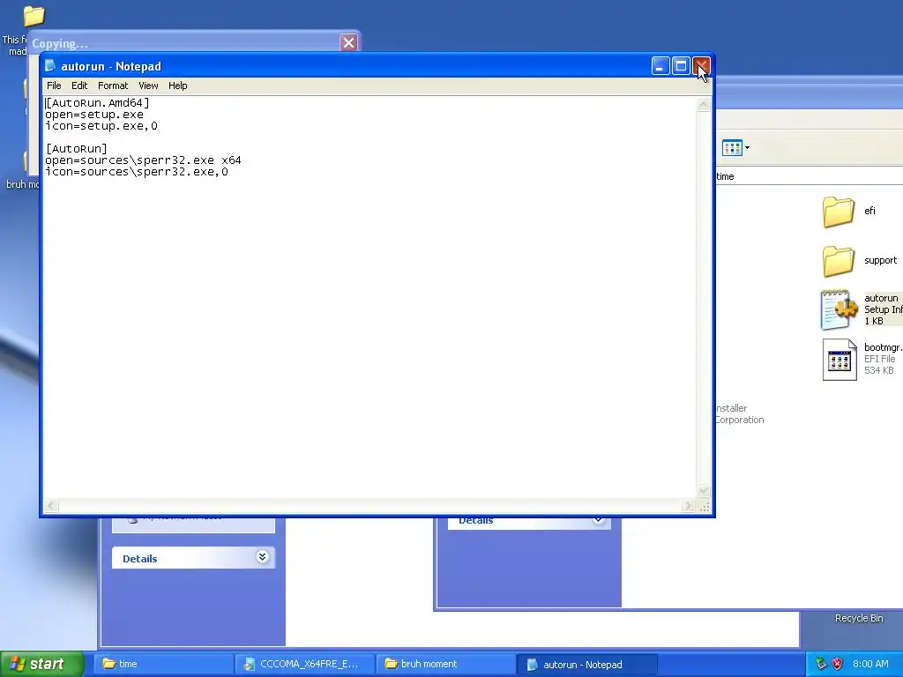Click autorun - Notepad taskbar button
This screenshot has height=677, width=903.
586,665
